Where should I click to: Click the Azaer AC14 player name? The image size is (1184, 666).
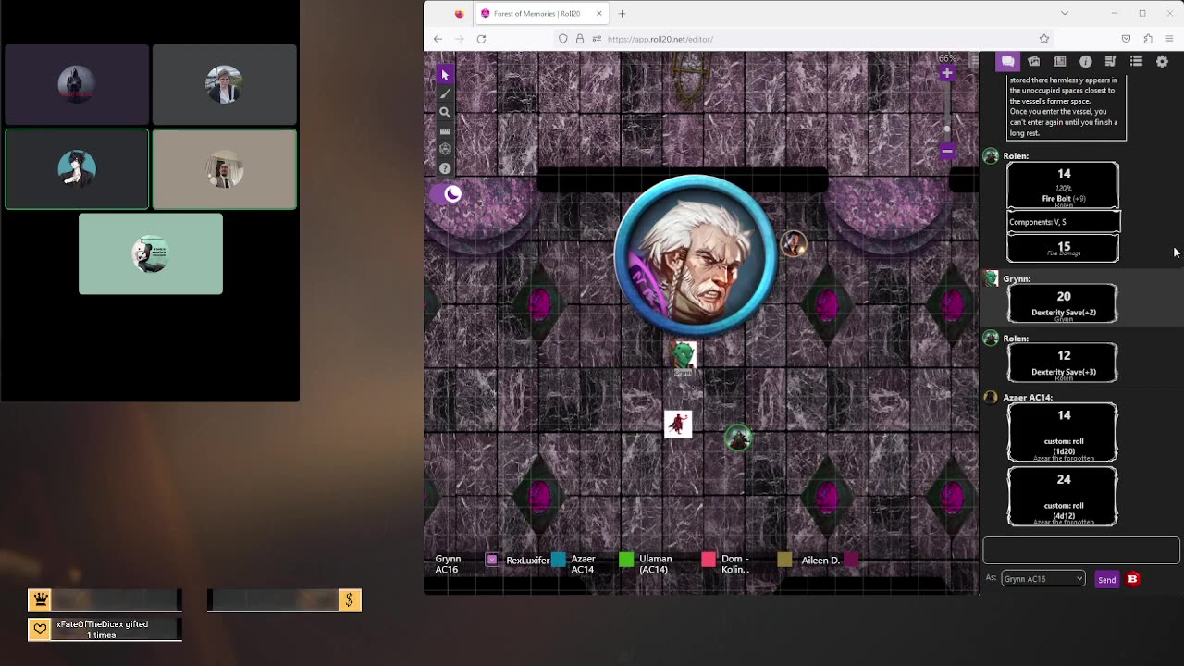coord(583,564)
